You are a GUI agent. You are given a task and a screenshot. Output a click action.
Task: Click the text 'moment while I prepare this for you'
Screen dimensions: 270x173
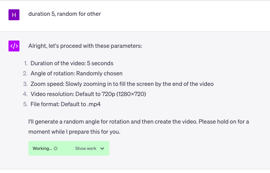click(74, 132)
